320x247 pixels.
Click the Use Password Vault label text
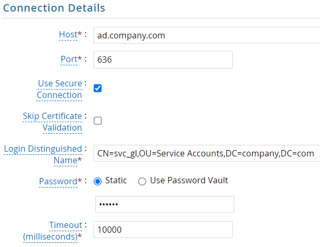(189, 181)
